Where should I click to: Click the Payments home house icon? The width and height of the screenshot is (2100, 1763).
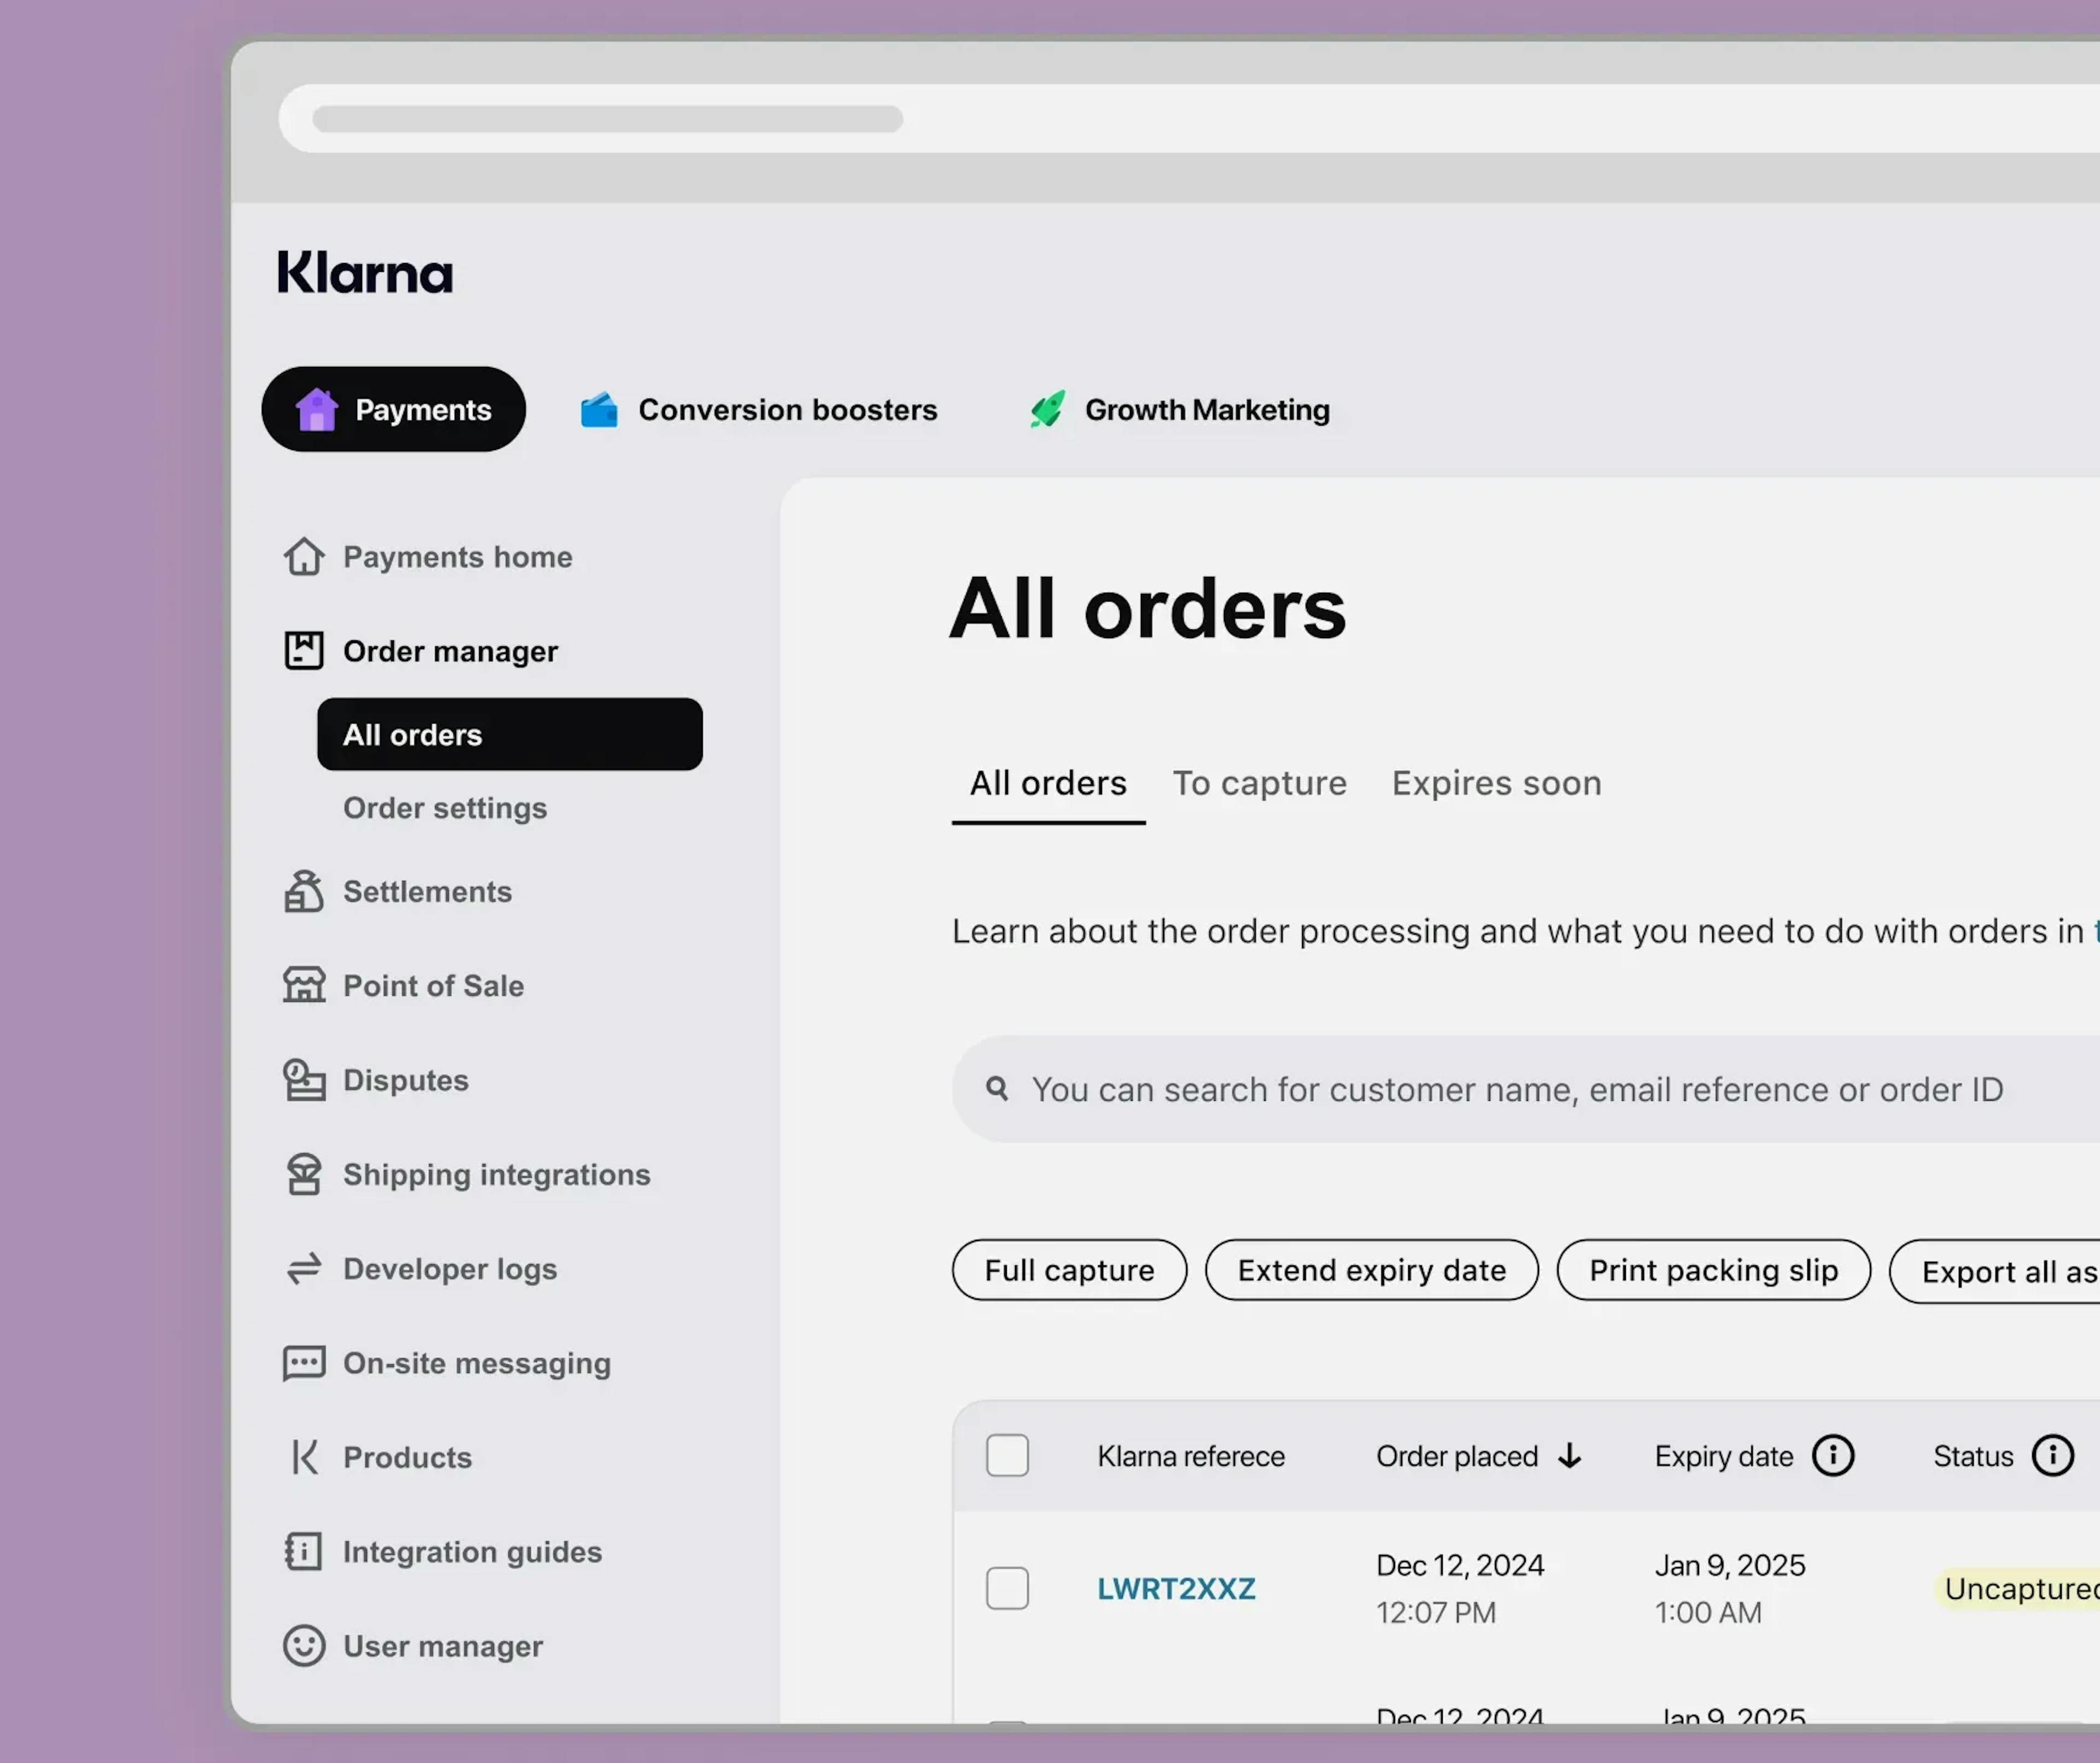click(304, 556)
